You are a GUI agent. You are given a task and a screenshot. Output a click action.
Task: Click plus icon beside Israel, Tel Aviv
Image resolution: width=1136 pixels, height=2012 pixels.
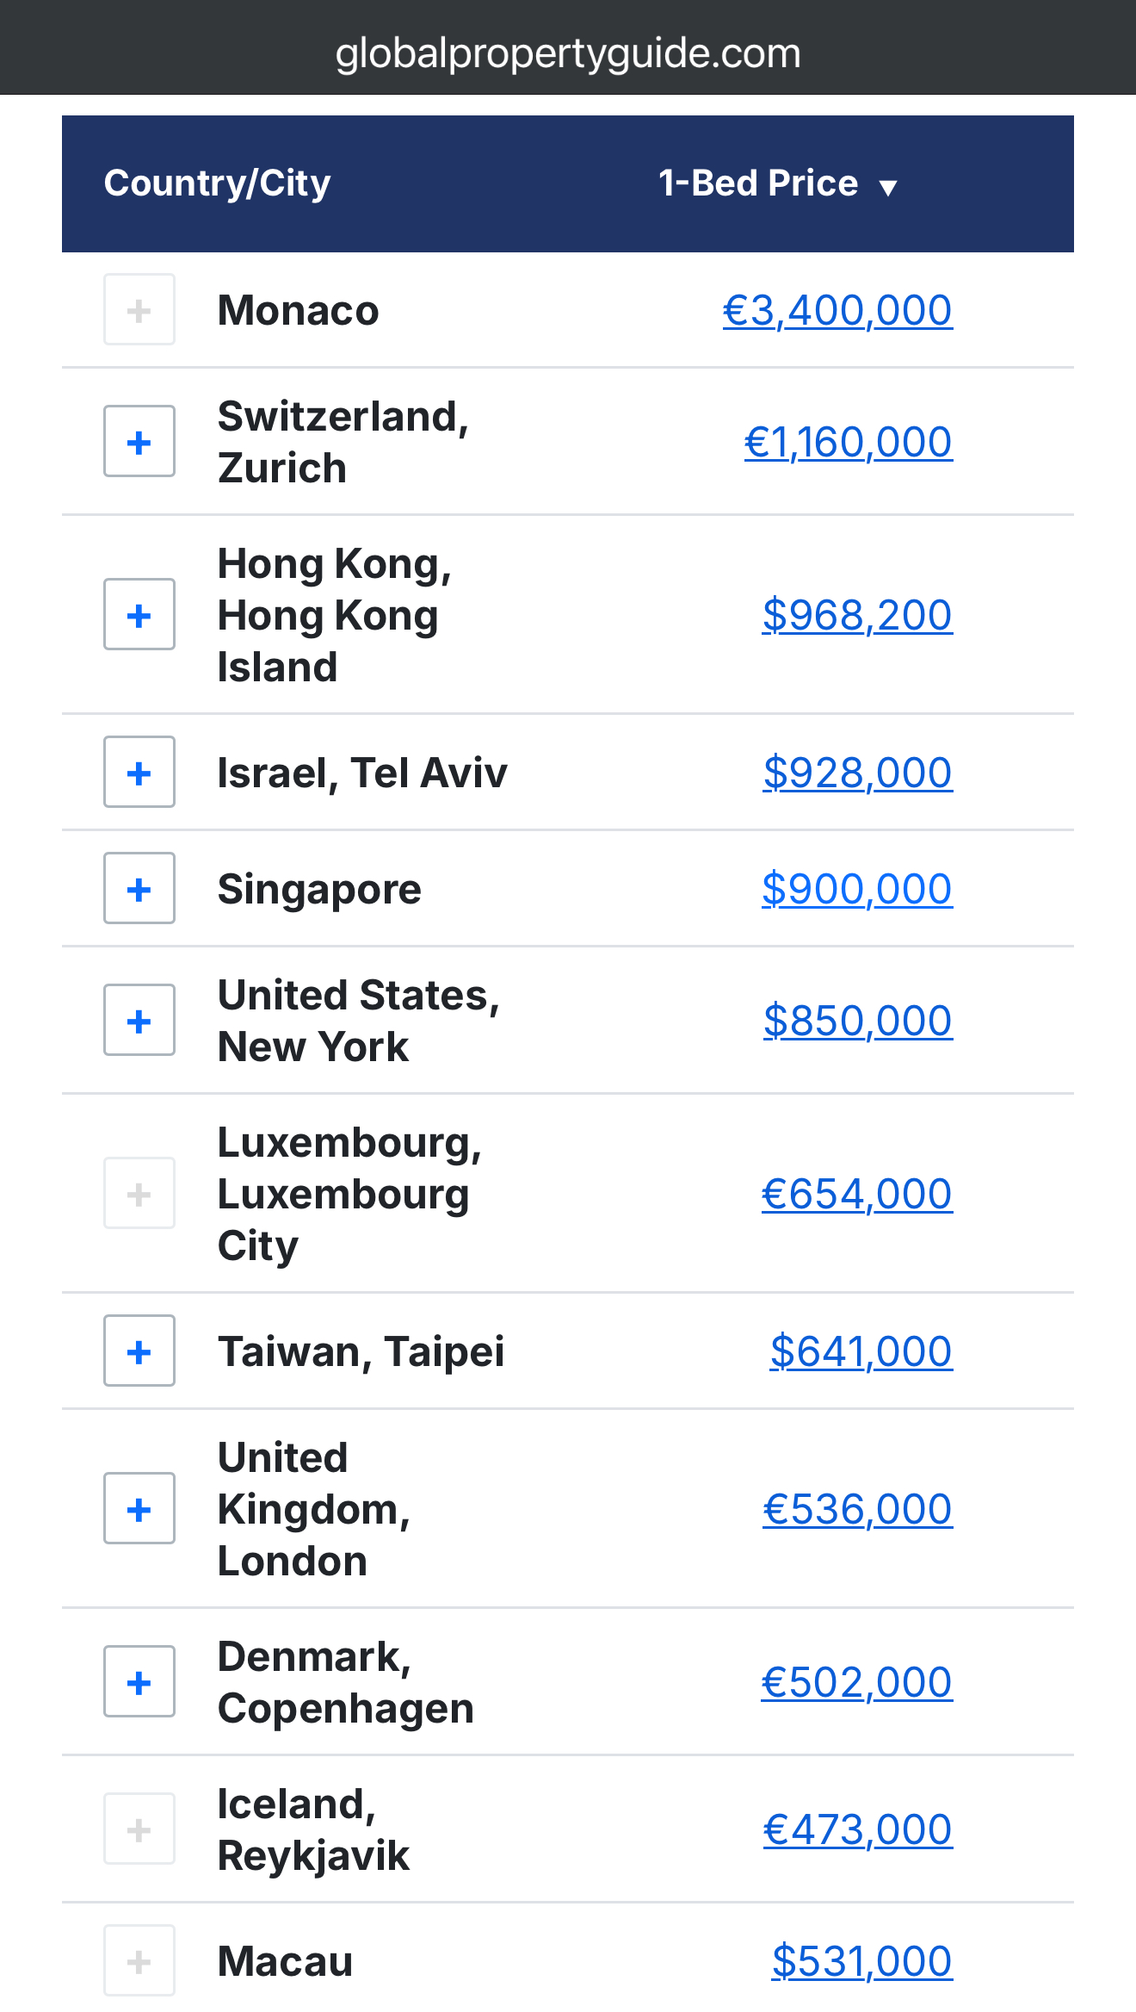(x=139, y=773)
